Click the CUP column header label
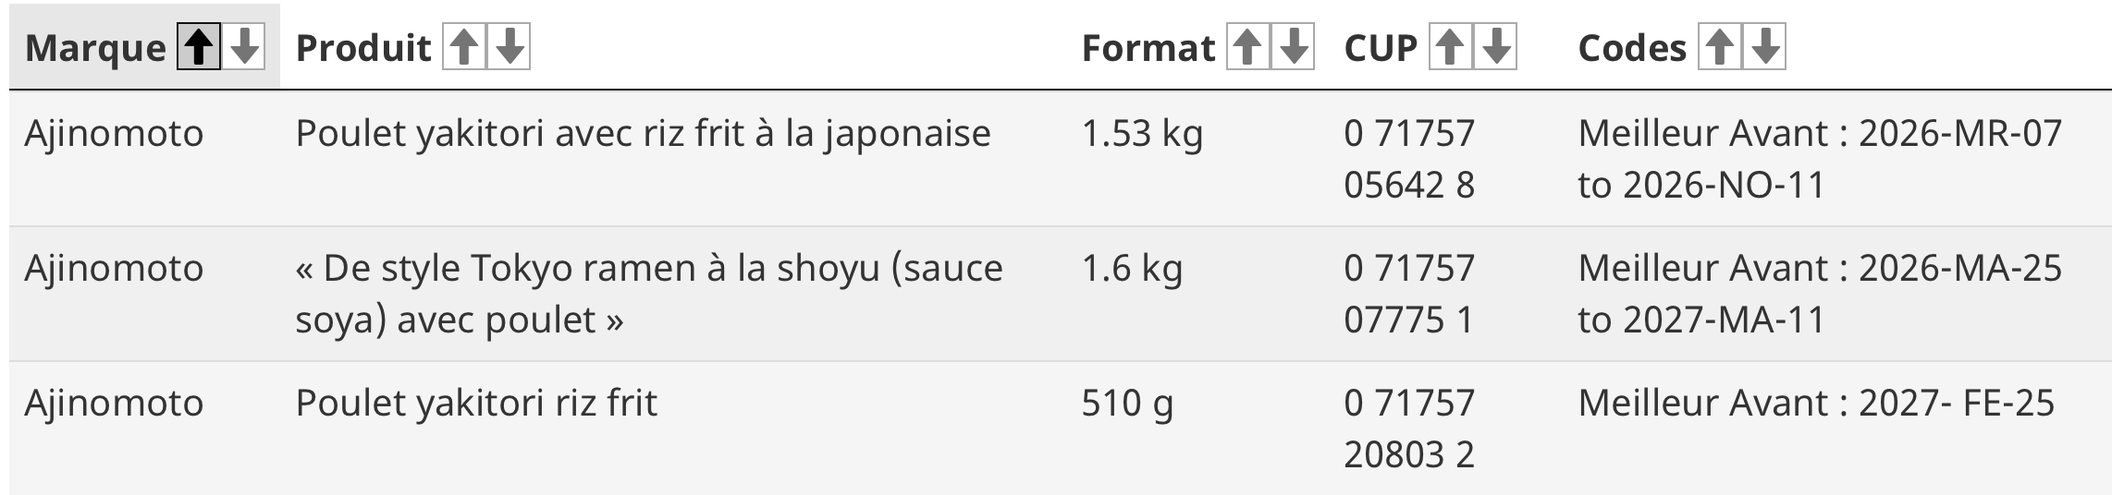 (x=1381, y=48)
